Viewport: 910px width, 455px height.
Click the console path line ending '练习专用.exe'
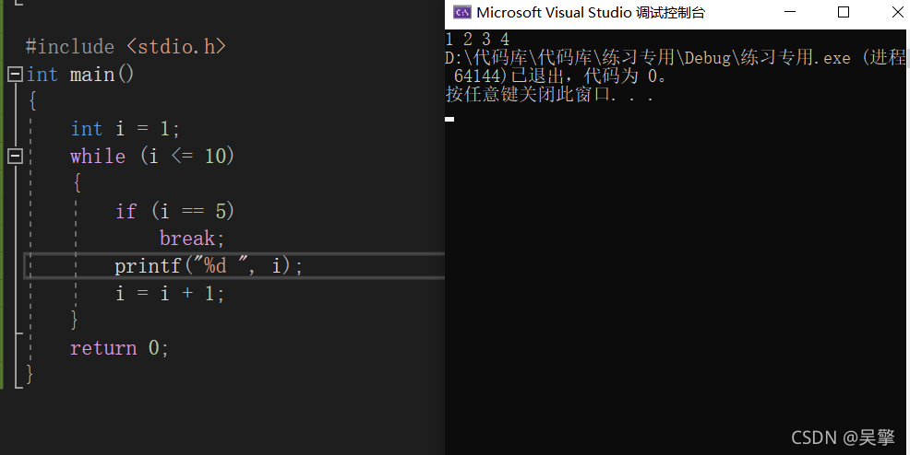(675, 58)
